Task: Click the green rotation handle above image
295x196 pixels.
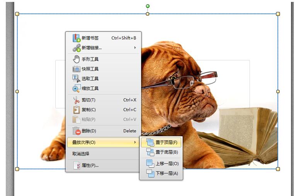Action: pos(147,6)
